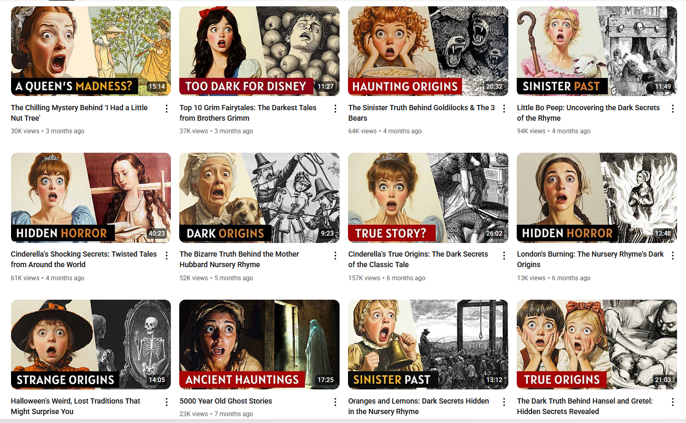Play the 'A Queen's Madness?' thumbnail video
Viewport: 686px width, 423px height.
pyautogui.click(x=91, y=51)
